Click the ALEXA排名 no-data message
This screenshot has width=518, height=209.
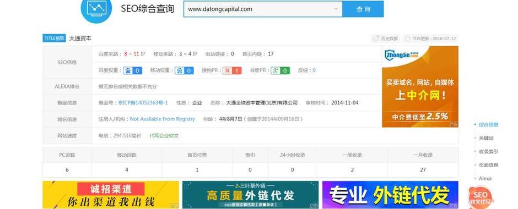click(x=127, y=87)
